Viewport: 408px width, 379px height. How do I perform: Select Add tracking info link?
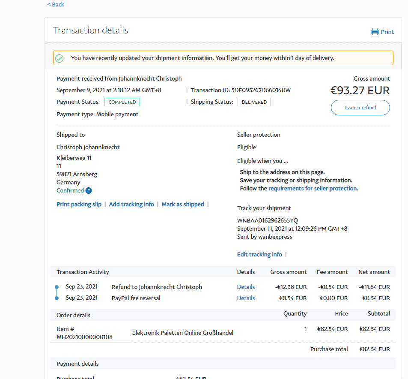point(131,205)
